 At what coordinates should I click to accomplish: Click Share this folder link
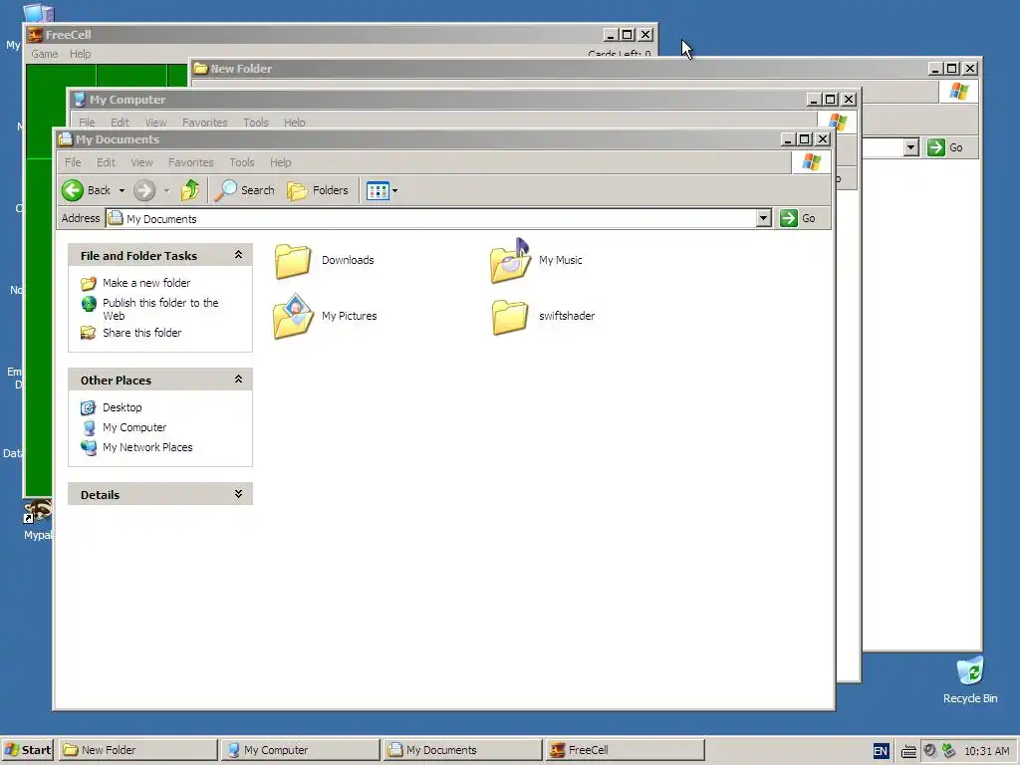click(141, 333)
